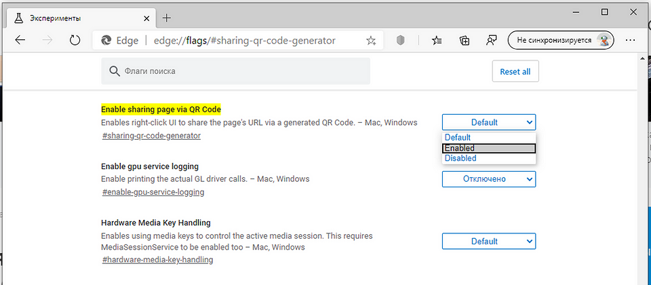Viewport: 651px width, 285px height.
Task: Open the Settings and more menu
Action: tap(630, 40)
